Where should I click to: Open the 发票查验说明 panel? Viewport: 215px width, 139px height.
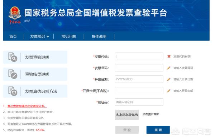tap(35, 57)
